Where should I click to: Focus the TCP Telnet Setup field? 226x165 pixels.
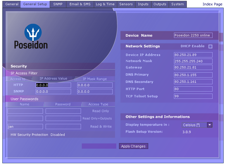pos(193,96)
